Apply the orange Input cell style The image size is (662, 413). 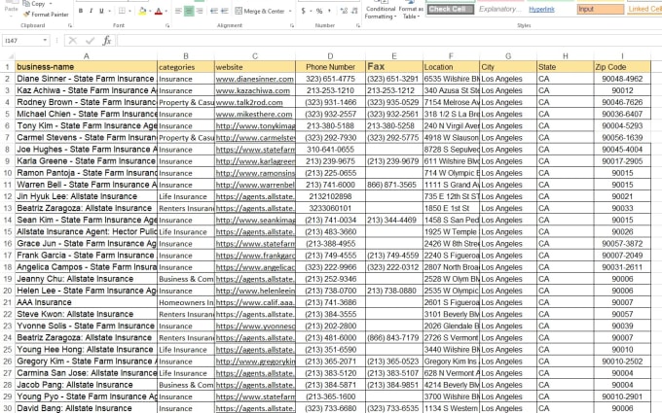(600, 9)
